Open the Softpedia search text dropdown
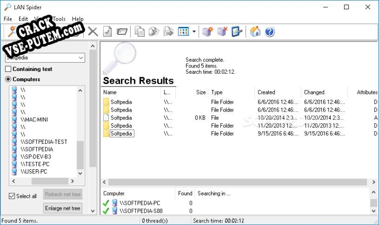The image size is (379, 225). (81, 58)
